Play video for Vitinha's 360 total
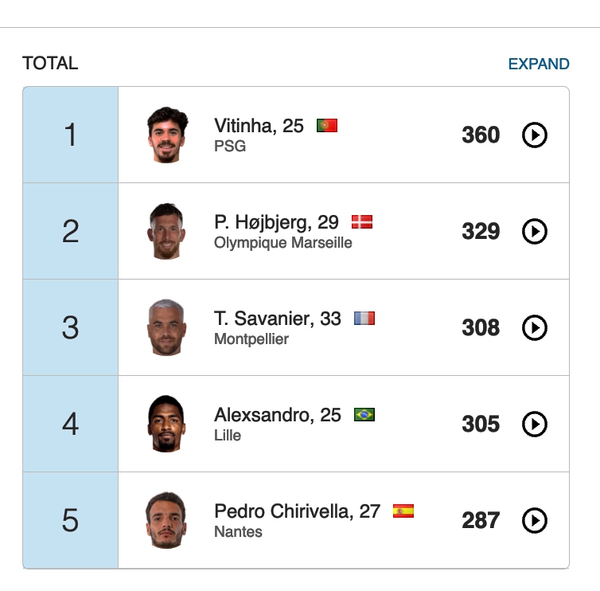 click(534, 135)
